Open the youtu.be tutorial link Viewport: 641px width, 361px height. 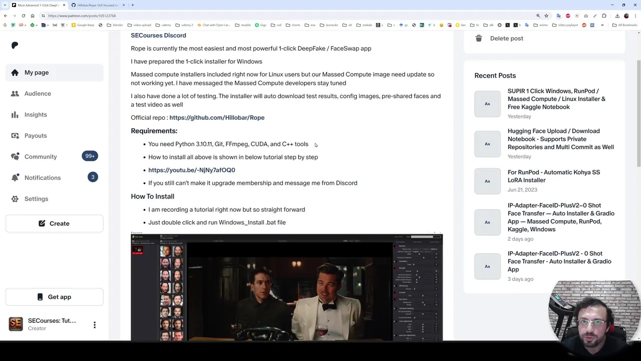pyautogui.click(x=191, y=170)
